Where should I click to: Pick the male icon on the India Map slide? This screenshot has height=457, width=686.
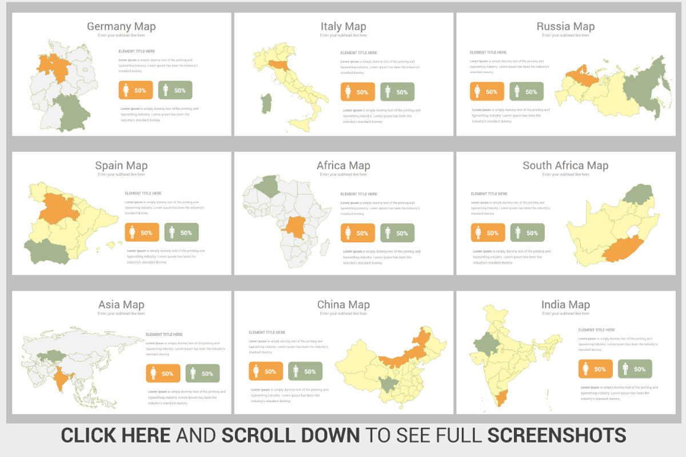point(625,369)
